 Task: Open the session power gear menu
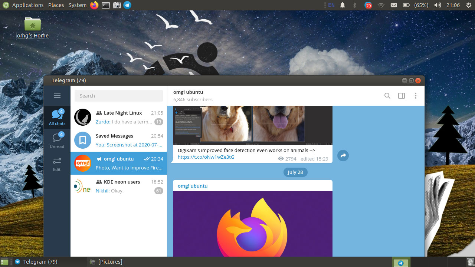(x=469, y=5)
